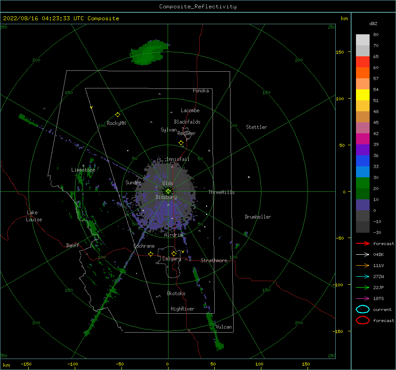
Task: Click the Sundre town label
Action: click(x=133, y=183)
